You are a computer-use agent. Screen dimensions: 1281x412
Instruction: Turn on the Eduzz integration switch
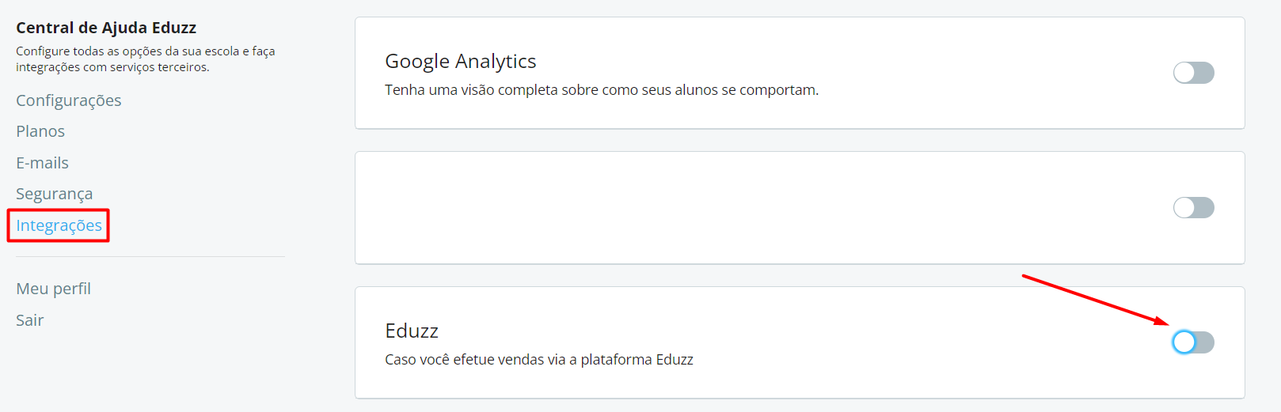pos(1193,342)
